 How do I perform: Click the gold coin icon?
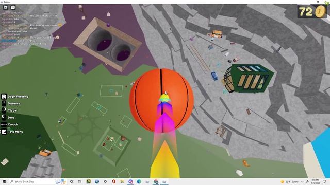pos(320,12)
